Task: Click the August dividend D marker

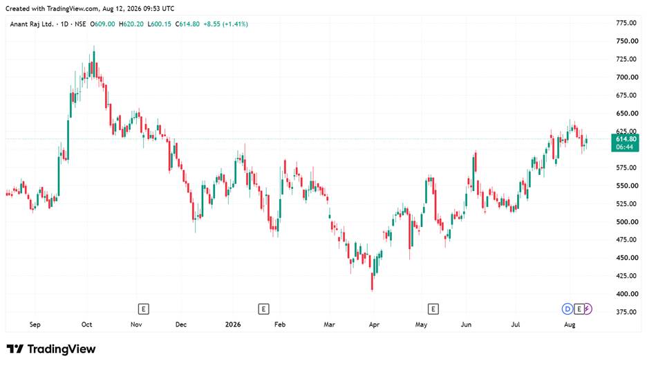Action: 568,309
